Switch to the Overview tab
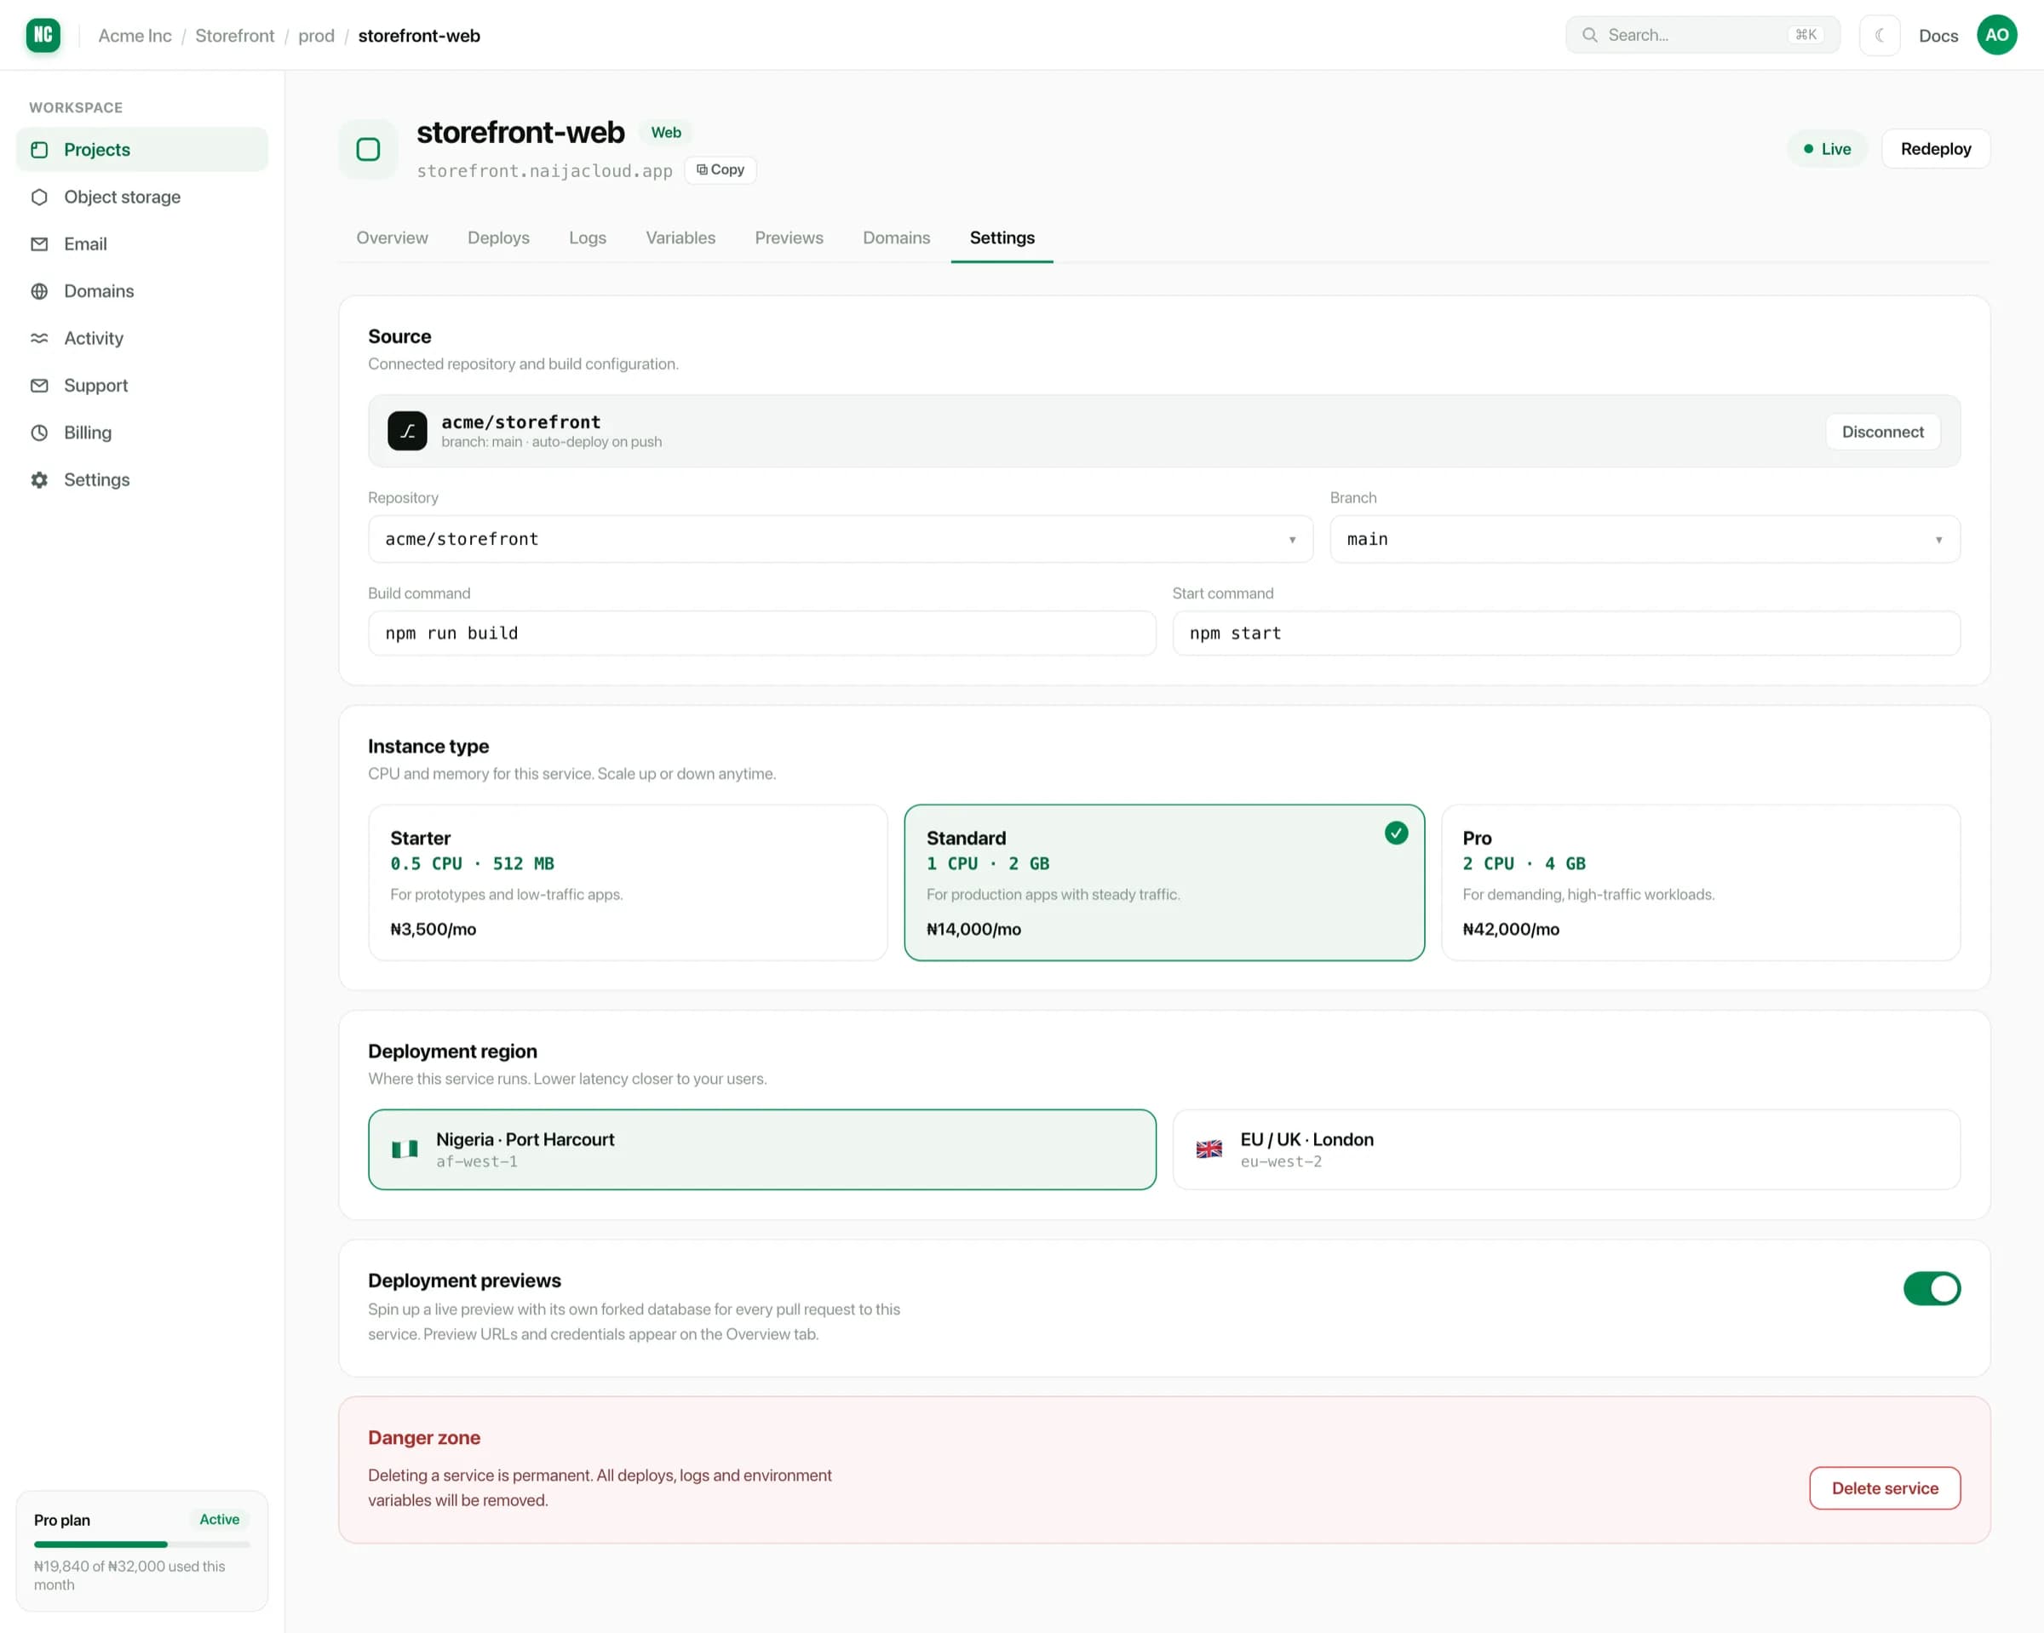2044x1633 pixels. coord(392,238)
